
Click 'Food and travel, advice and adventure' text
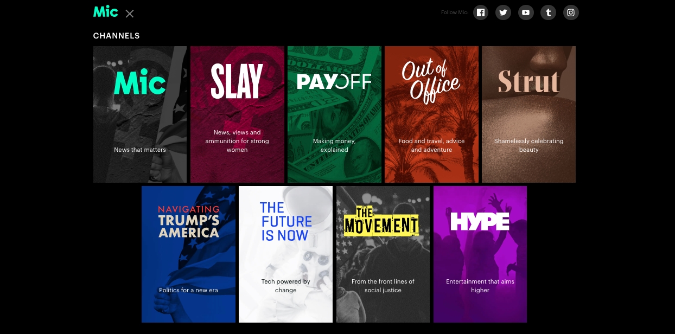pyautogui.click(x=431, y=145)
